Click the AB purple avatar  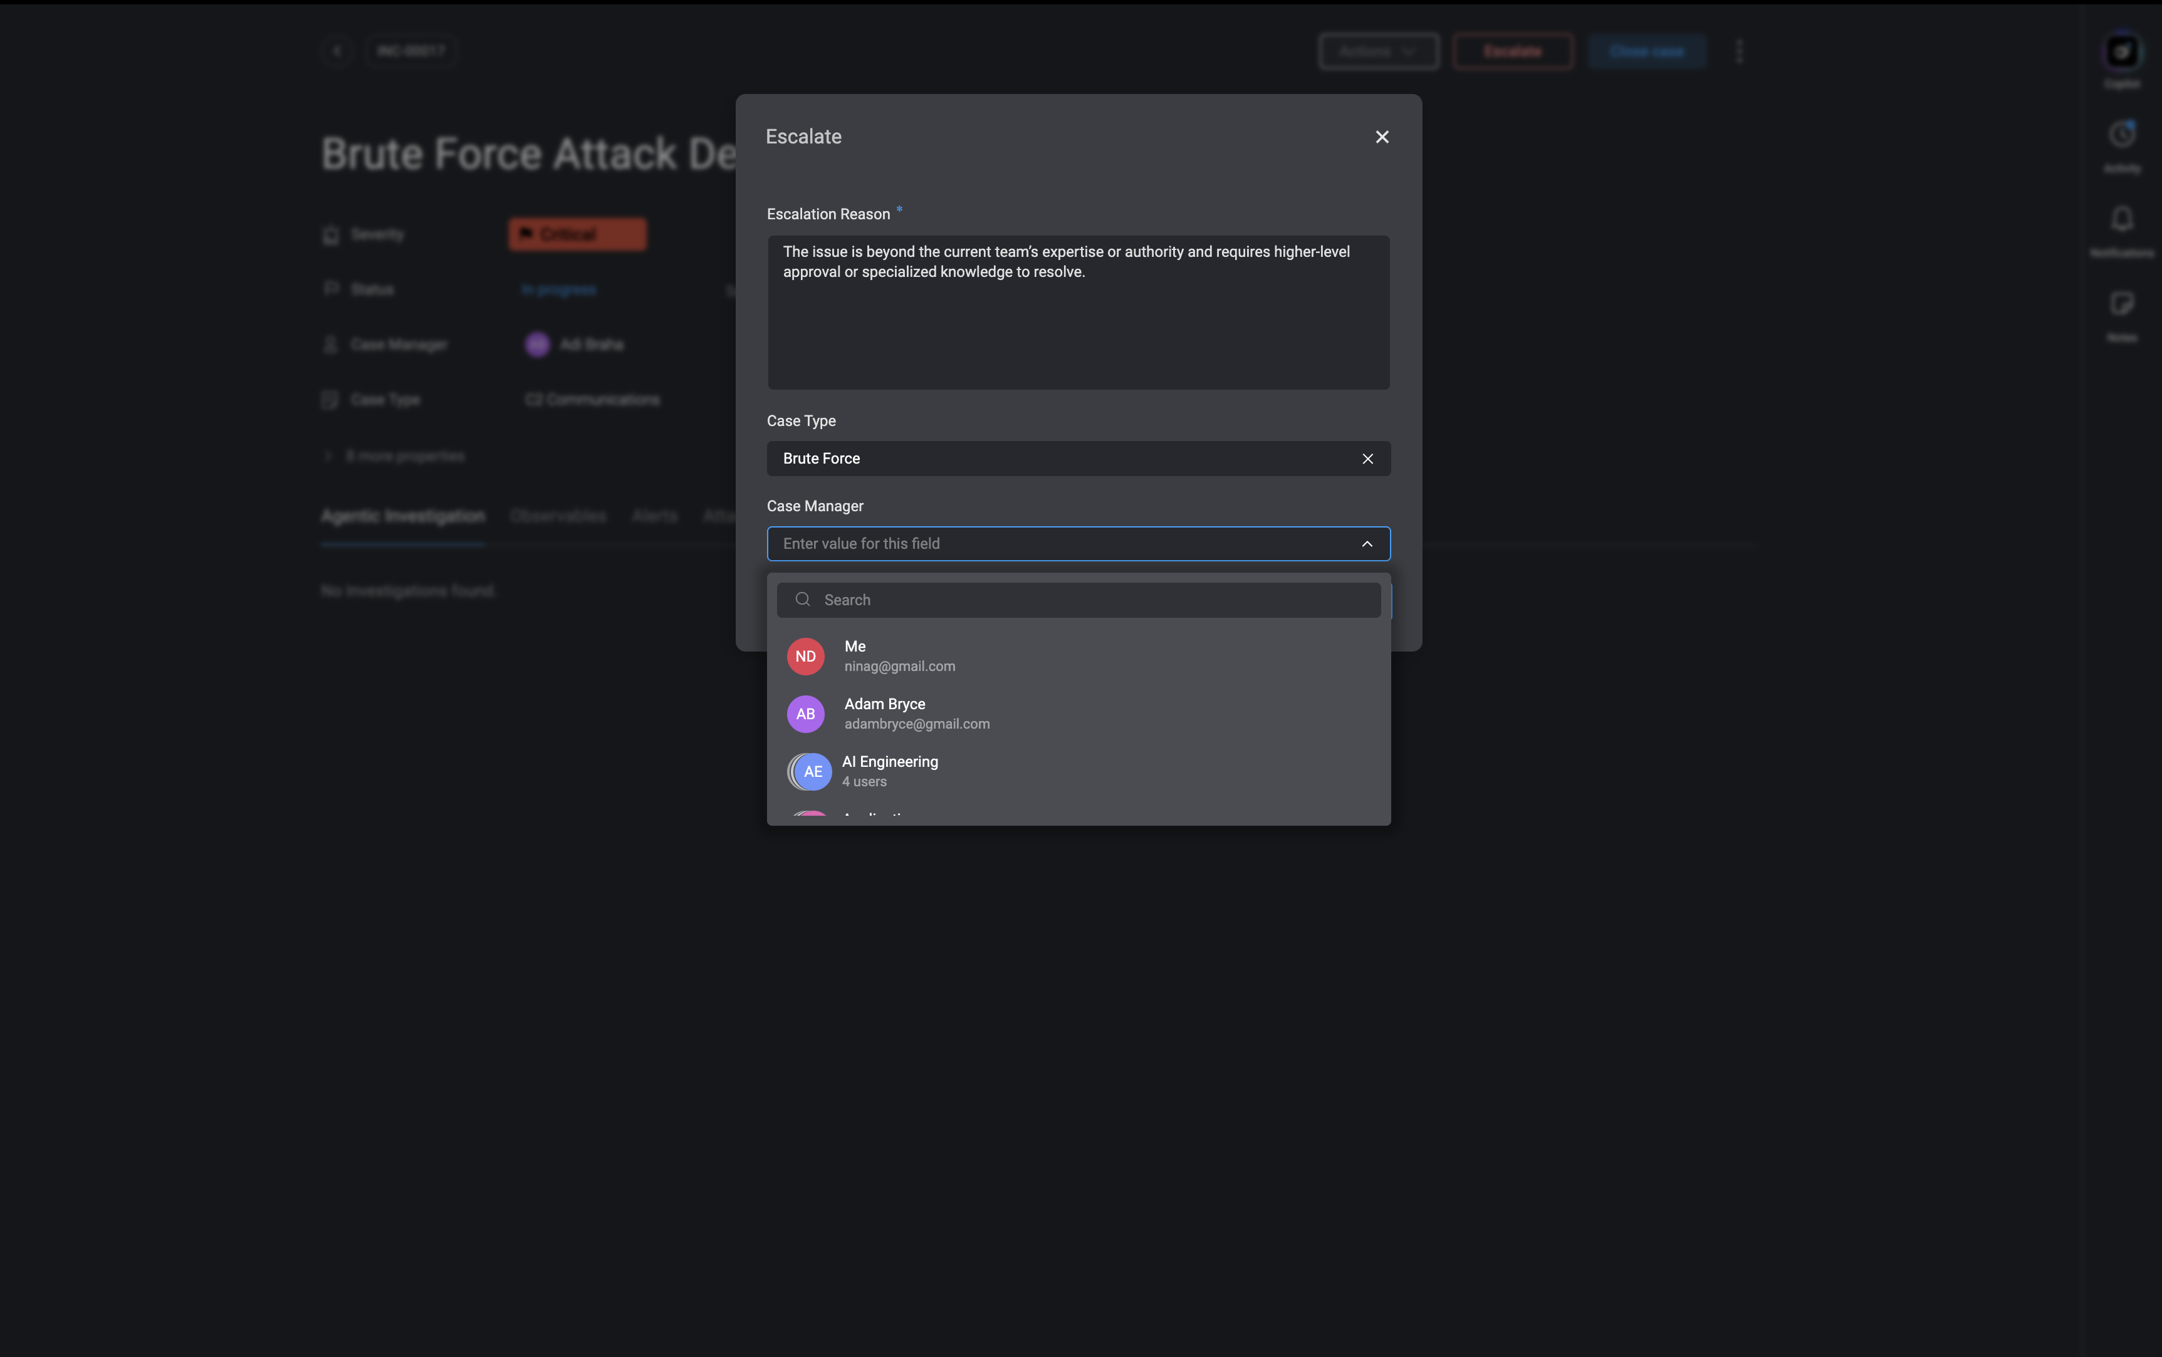pyautogui.click(x=805, y=714)
